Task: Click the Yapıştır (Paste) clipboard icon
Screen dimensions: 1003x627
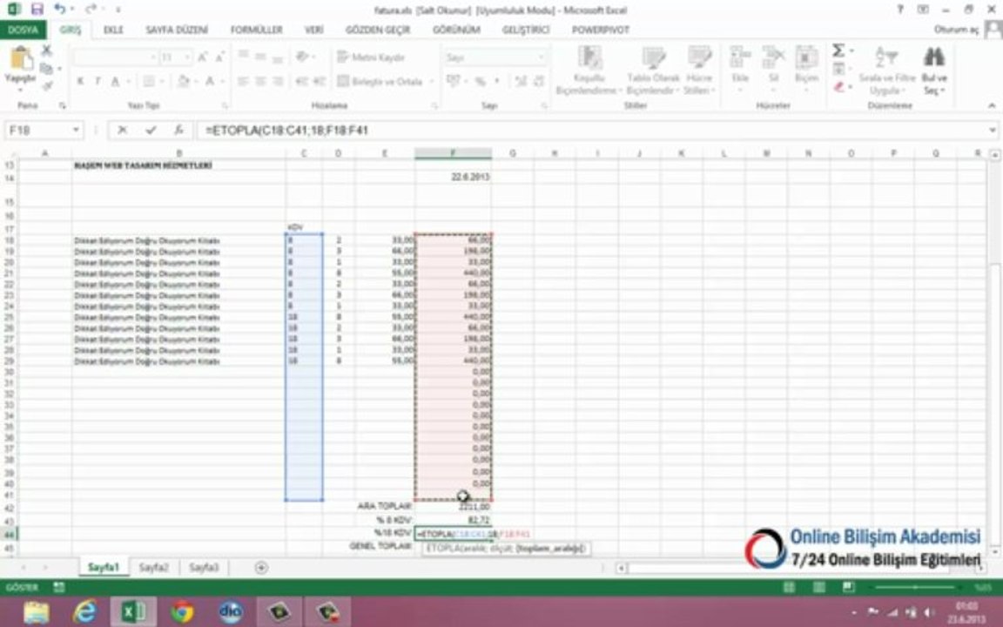Action: 21,59
